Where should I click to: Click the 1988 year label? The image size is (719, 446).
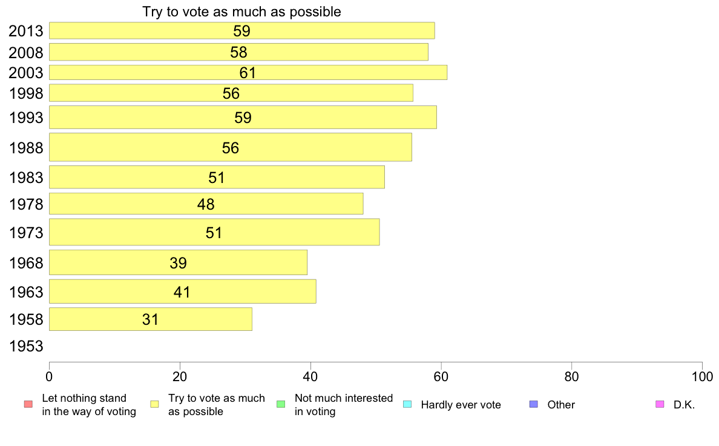point(26,148)
